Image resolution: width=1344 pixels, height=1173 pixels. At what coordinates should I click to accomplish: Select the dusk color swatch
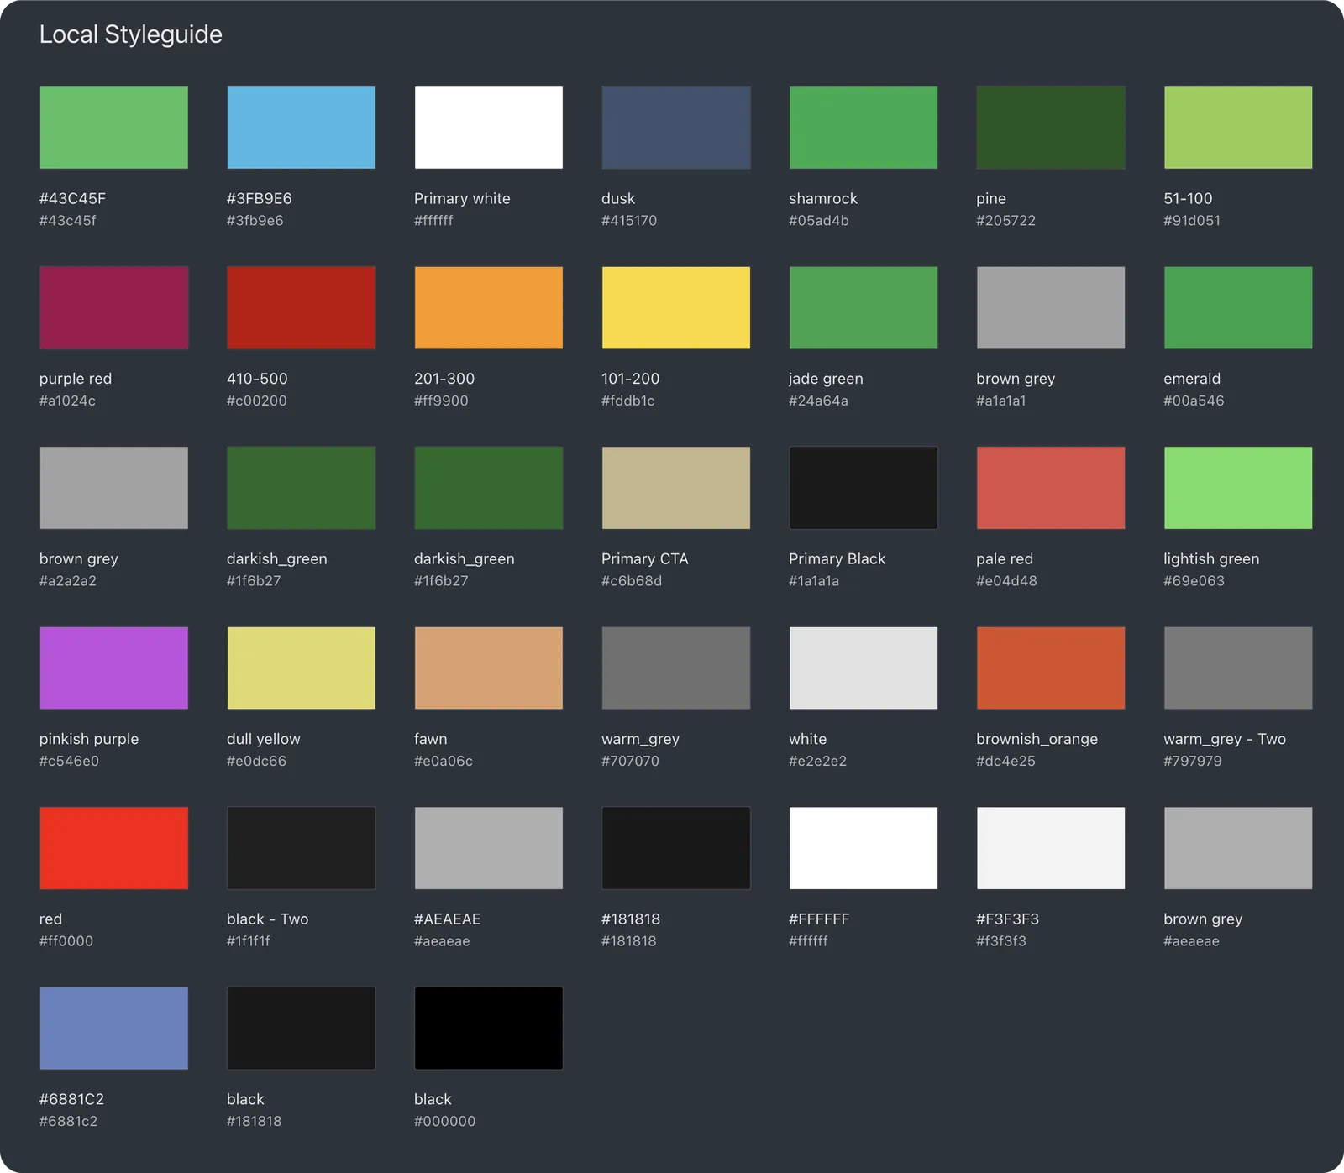coord(675,128)
